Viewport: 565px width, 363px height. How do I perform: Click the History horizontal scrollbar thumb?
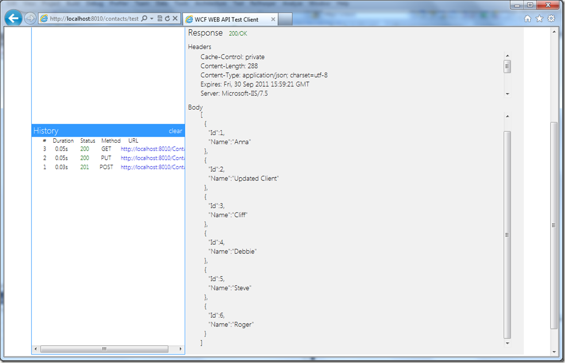104,349
